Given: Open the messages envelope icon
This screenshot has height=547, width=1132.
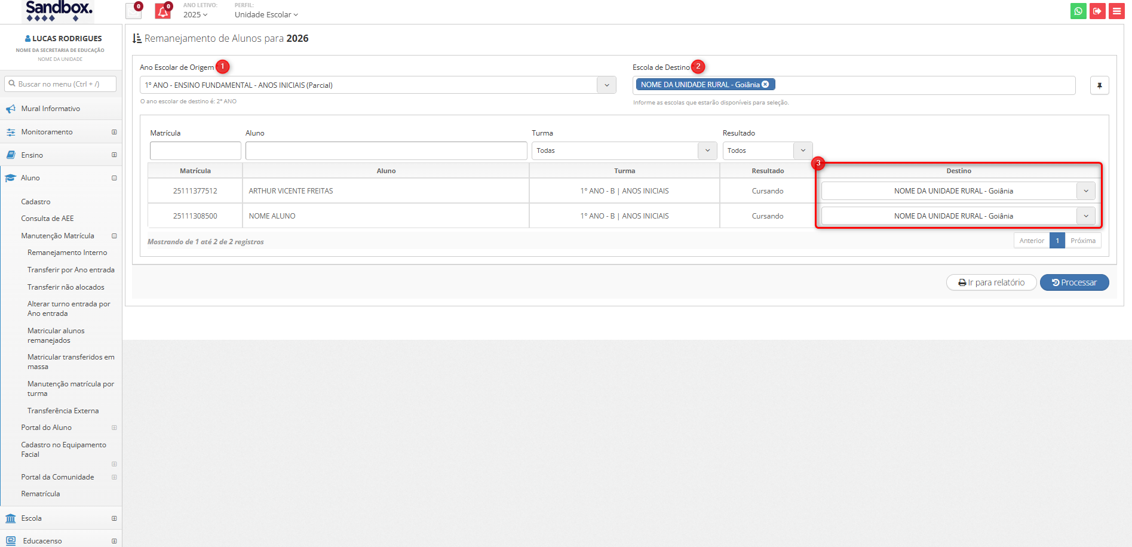Looking at the screenshot, I should pos(133,11).
